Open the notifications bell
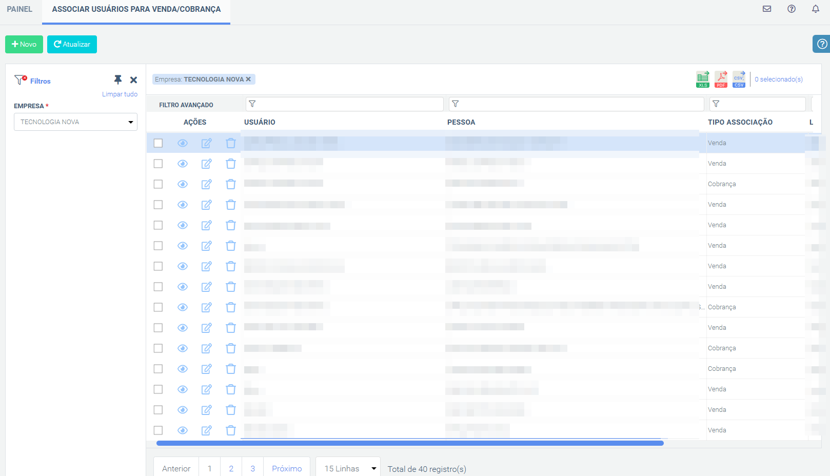This screenshot has width=830, height=476. click(816, 9)
